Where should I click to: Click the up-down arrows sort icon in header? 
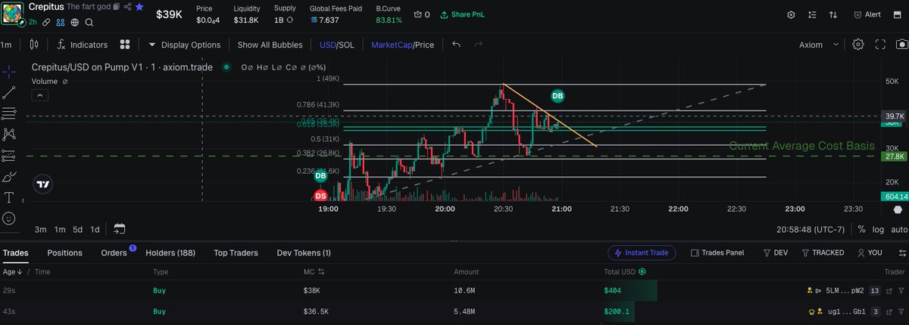click(x=833, y=14)
